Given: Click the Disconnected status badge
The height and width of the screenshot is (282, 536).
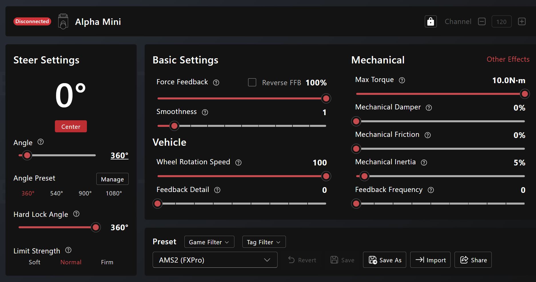Looking at the screenshot, I should coord(32,21).
